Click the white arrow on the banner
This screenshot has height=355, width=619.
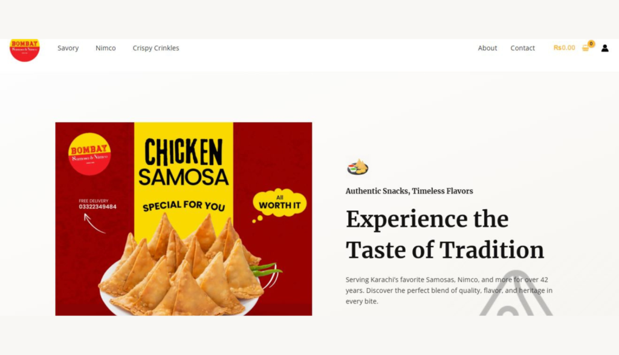[x=94, y=223]
